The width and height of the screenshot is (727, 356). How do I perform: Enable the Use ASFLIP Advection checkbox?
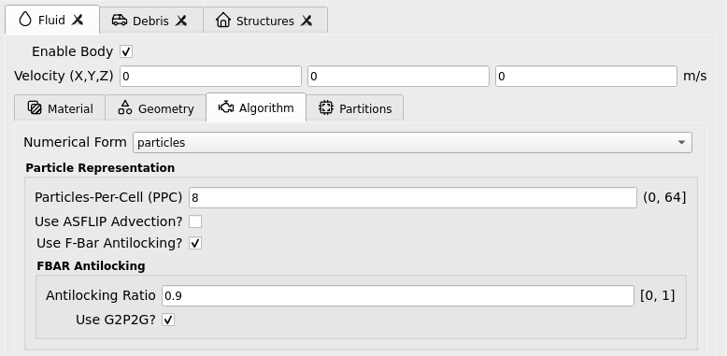coord(195,221)
